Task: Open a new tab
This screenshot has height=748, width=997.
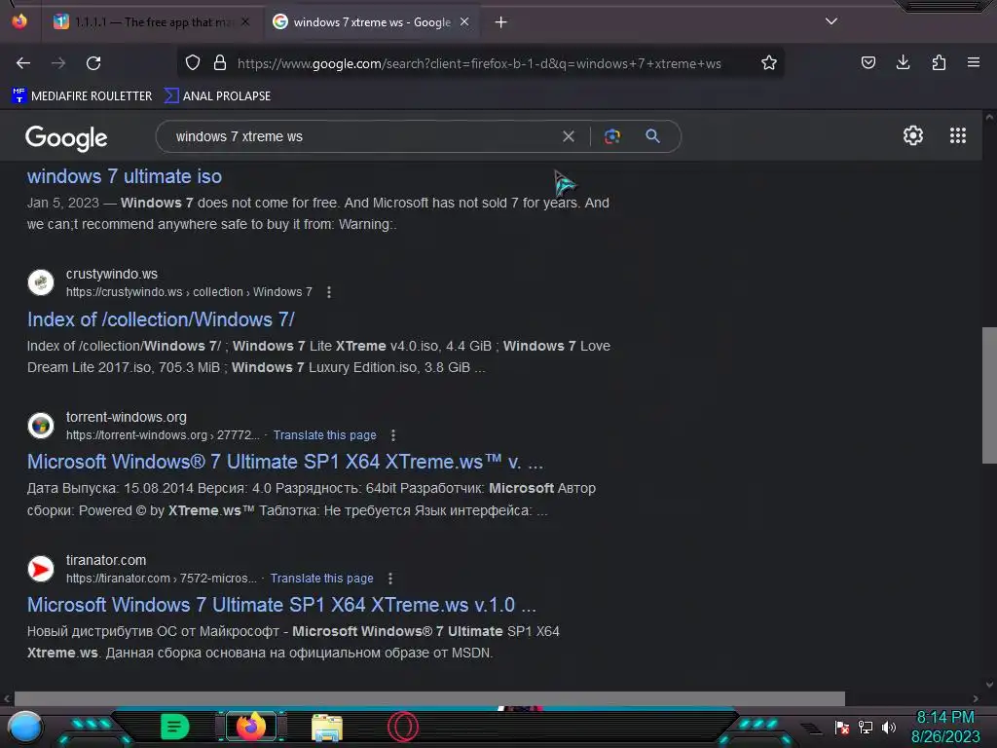Action: [501, 22]
